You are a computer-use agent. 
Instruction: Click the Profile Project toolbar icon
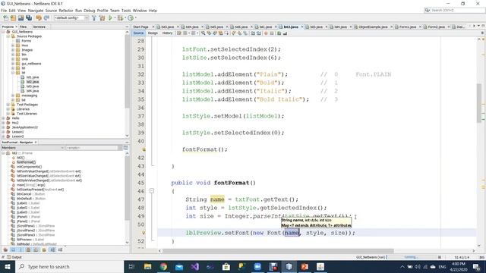(131, 18)
